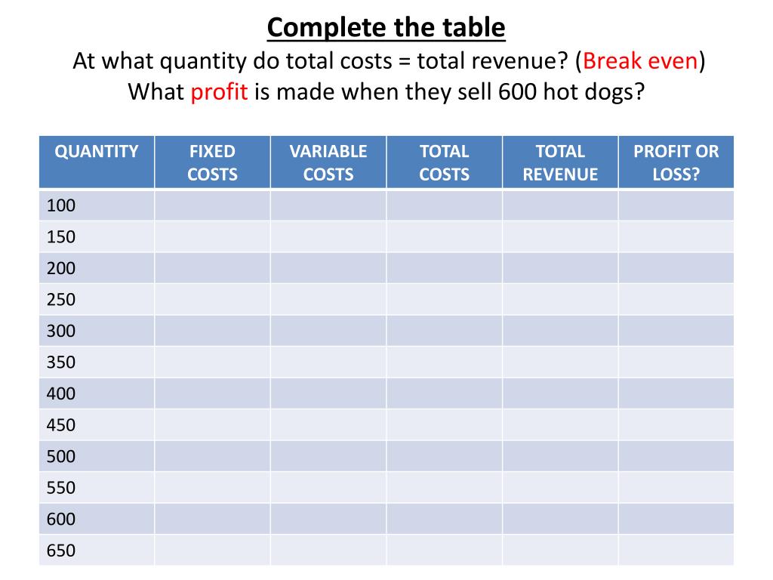Screen dimensions: 773x580
Task: Select the TOTAL REVENUE header cell
Action: coord(560,162)
